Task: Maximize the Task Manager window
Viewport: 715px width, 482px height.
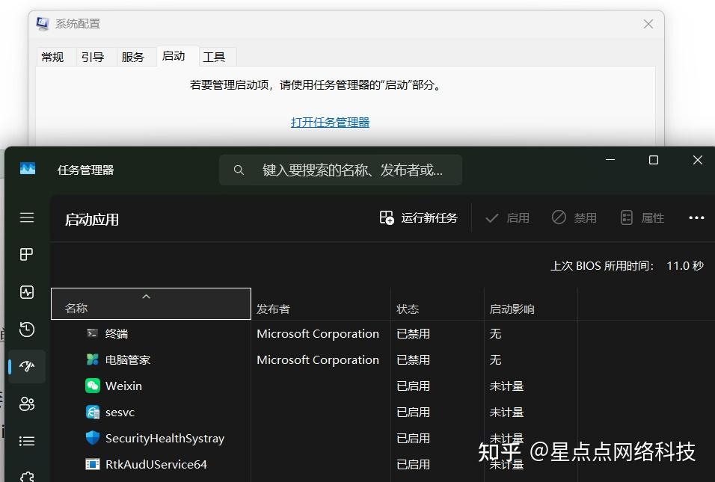Action: 654,160
